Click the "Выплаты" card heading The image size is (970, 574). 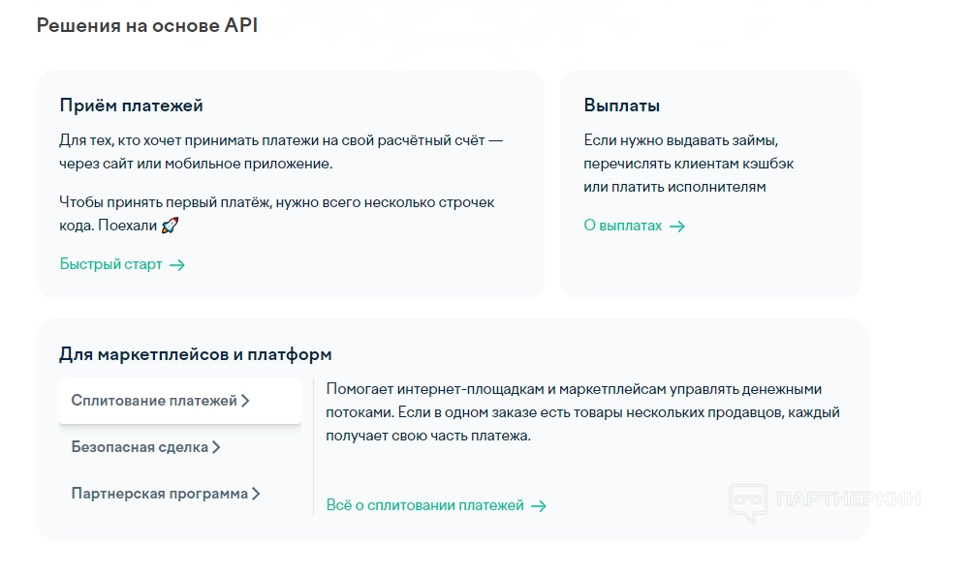621,106
